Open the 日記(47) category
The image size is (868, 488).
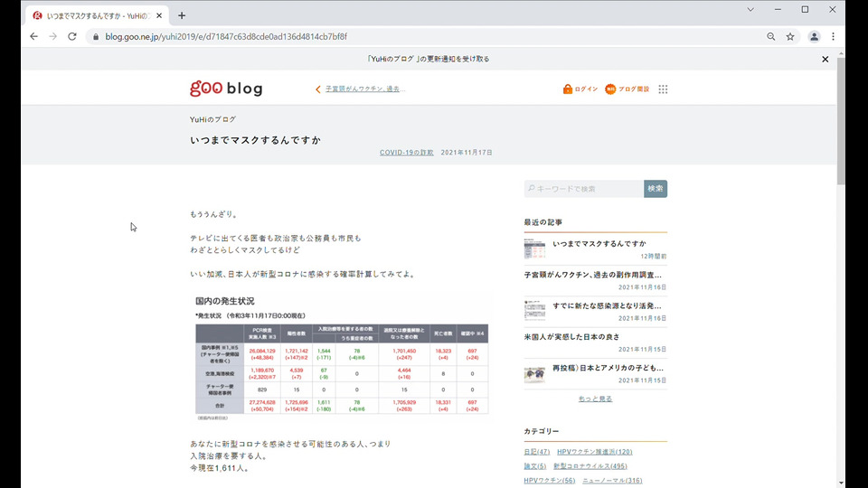537,452
